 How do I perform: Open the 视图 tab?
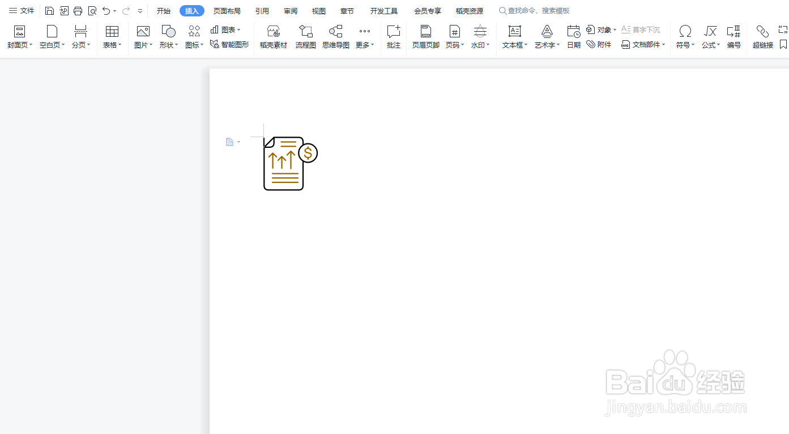(319, 11)
